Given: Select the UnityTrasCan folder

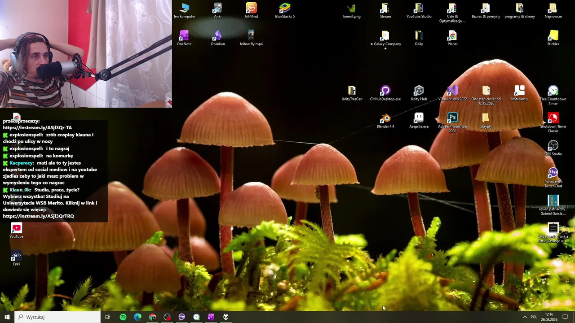Looking at the screenshot, I should point(352,93).
